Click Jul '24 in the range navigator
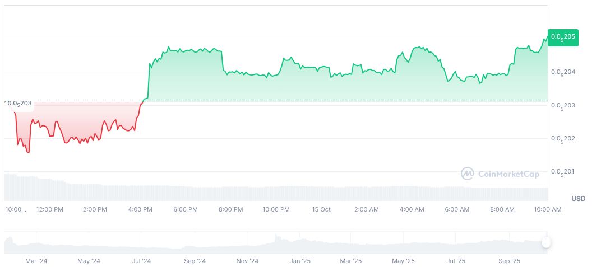The image size is (601, 267). click(141, 261)
